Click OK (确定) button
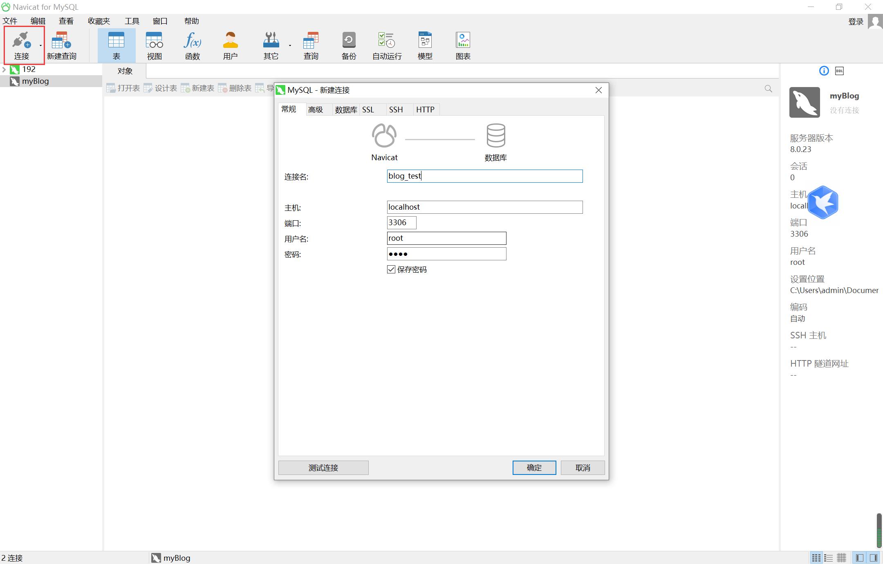Image resolution: width=883 pixels, height=564 pixels. (x=534, y=468)
